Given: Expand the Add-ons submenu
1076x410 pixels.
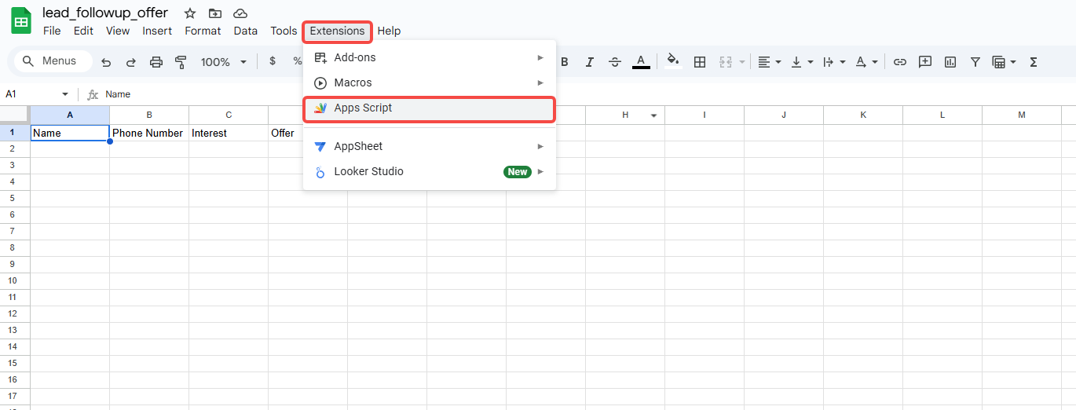Looking at the screenshot, I should coord(430,57).
